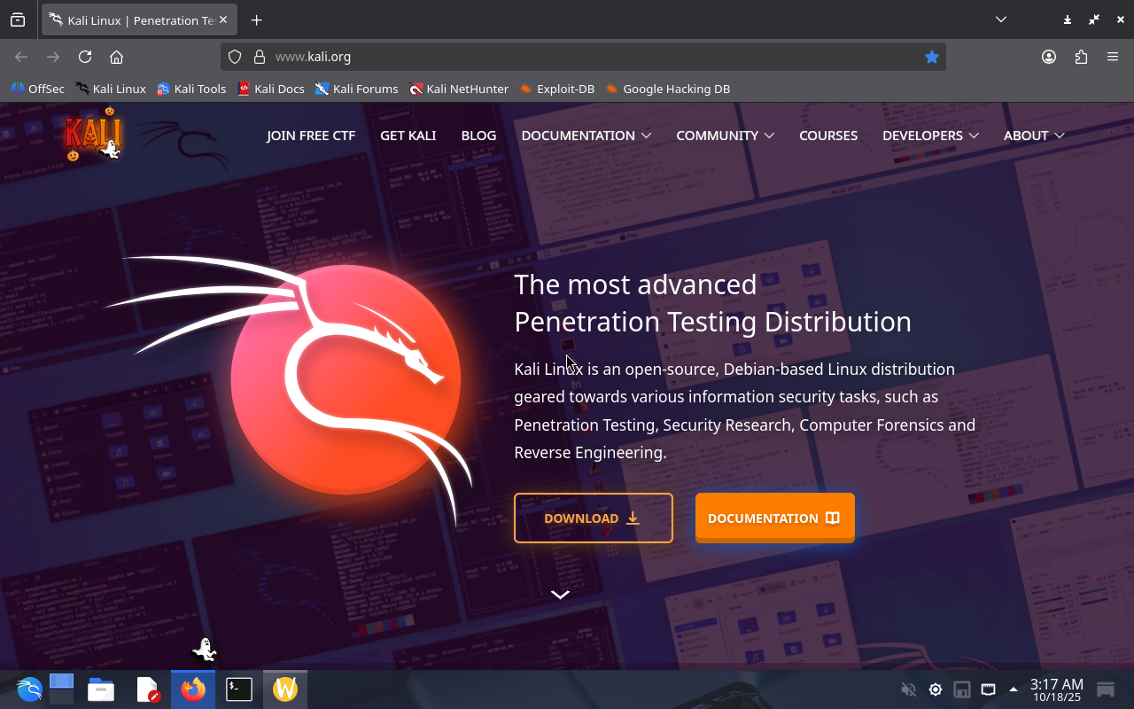Open the Exploit-DB bookmark
Viewport: 1134px width, 709px height.
tap(556, 89)
